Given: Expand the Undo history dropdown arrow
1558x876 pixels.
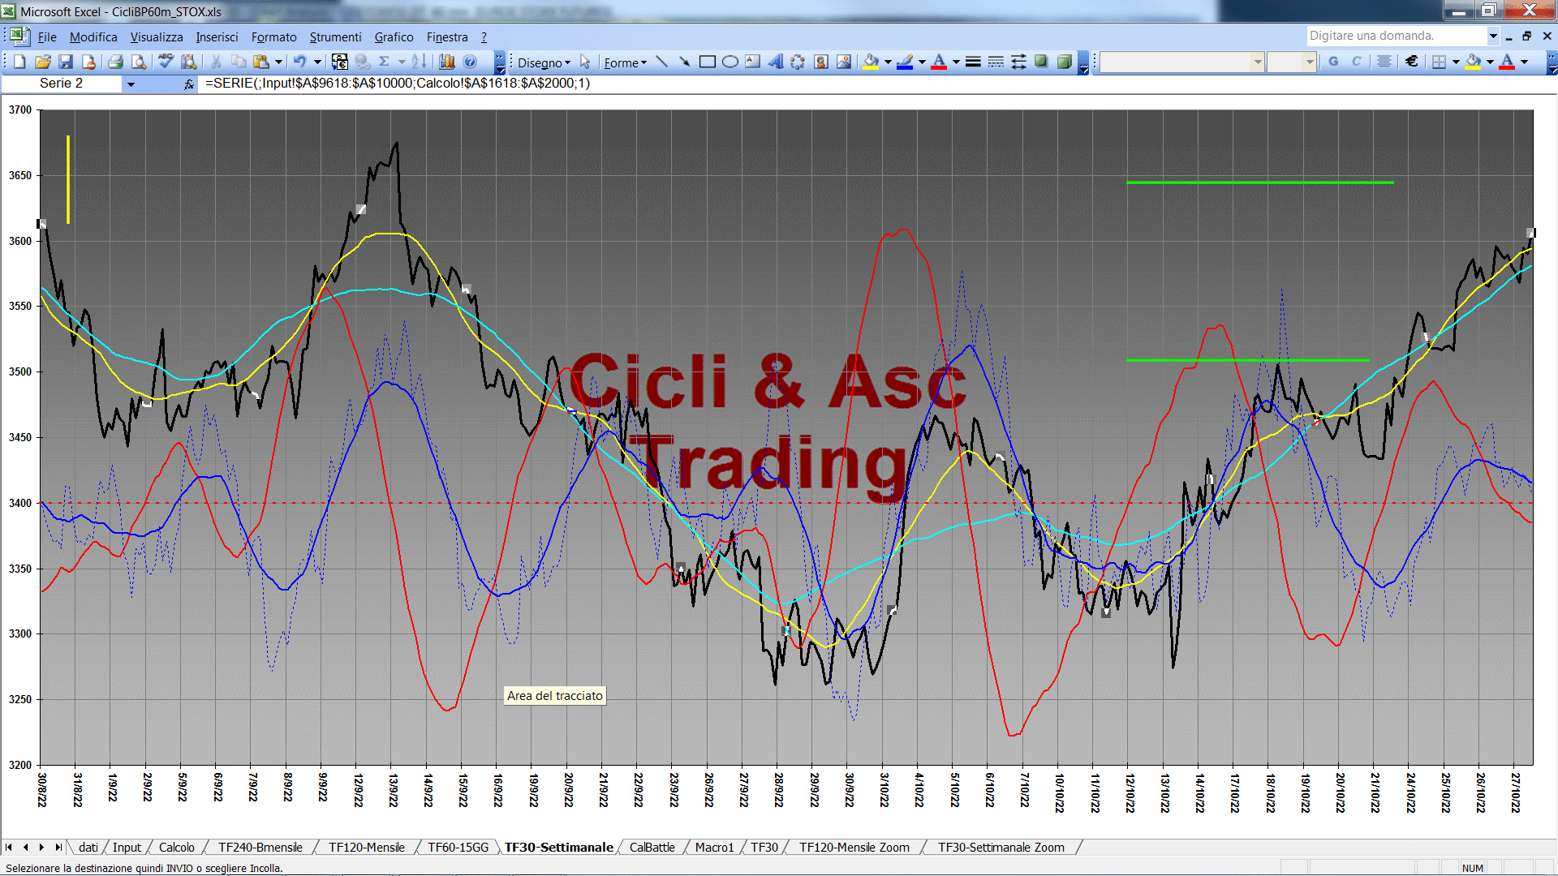Looking at the screenshot, I should [x=317, y=62].
